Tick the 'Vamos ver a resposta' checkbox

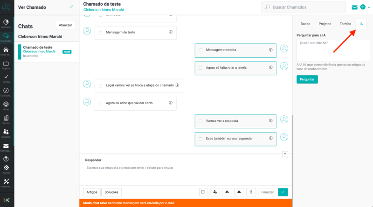point(200,121)
